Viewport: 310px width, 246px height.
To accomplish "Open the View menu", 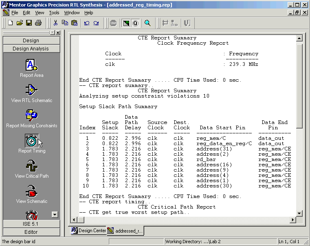I will click(x=40, y=13).
